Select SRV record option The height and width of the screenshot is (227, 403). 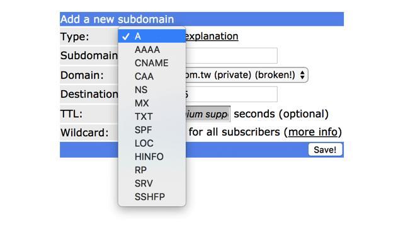[152, 183]
